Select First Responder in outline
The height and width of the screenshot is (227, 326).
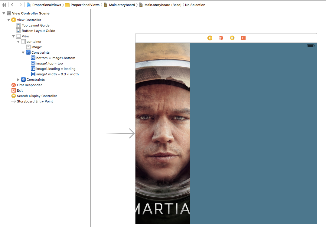(45, 85)
